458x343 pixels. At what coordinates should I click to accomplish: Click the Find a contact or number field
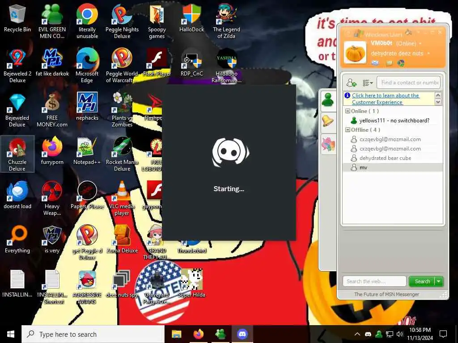(x=409, y=83)
